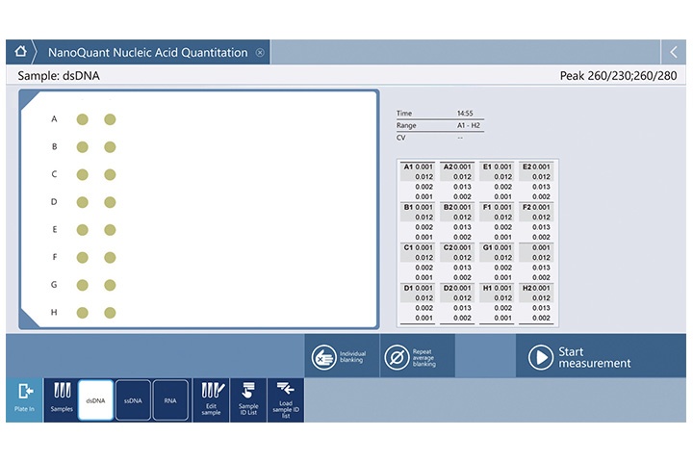Screen dimensions: 693x462
Task: Open the Samples tool
Action: tap(61, 399)
